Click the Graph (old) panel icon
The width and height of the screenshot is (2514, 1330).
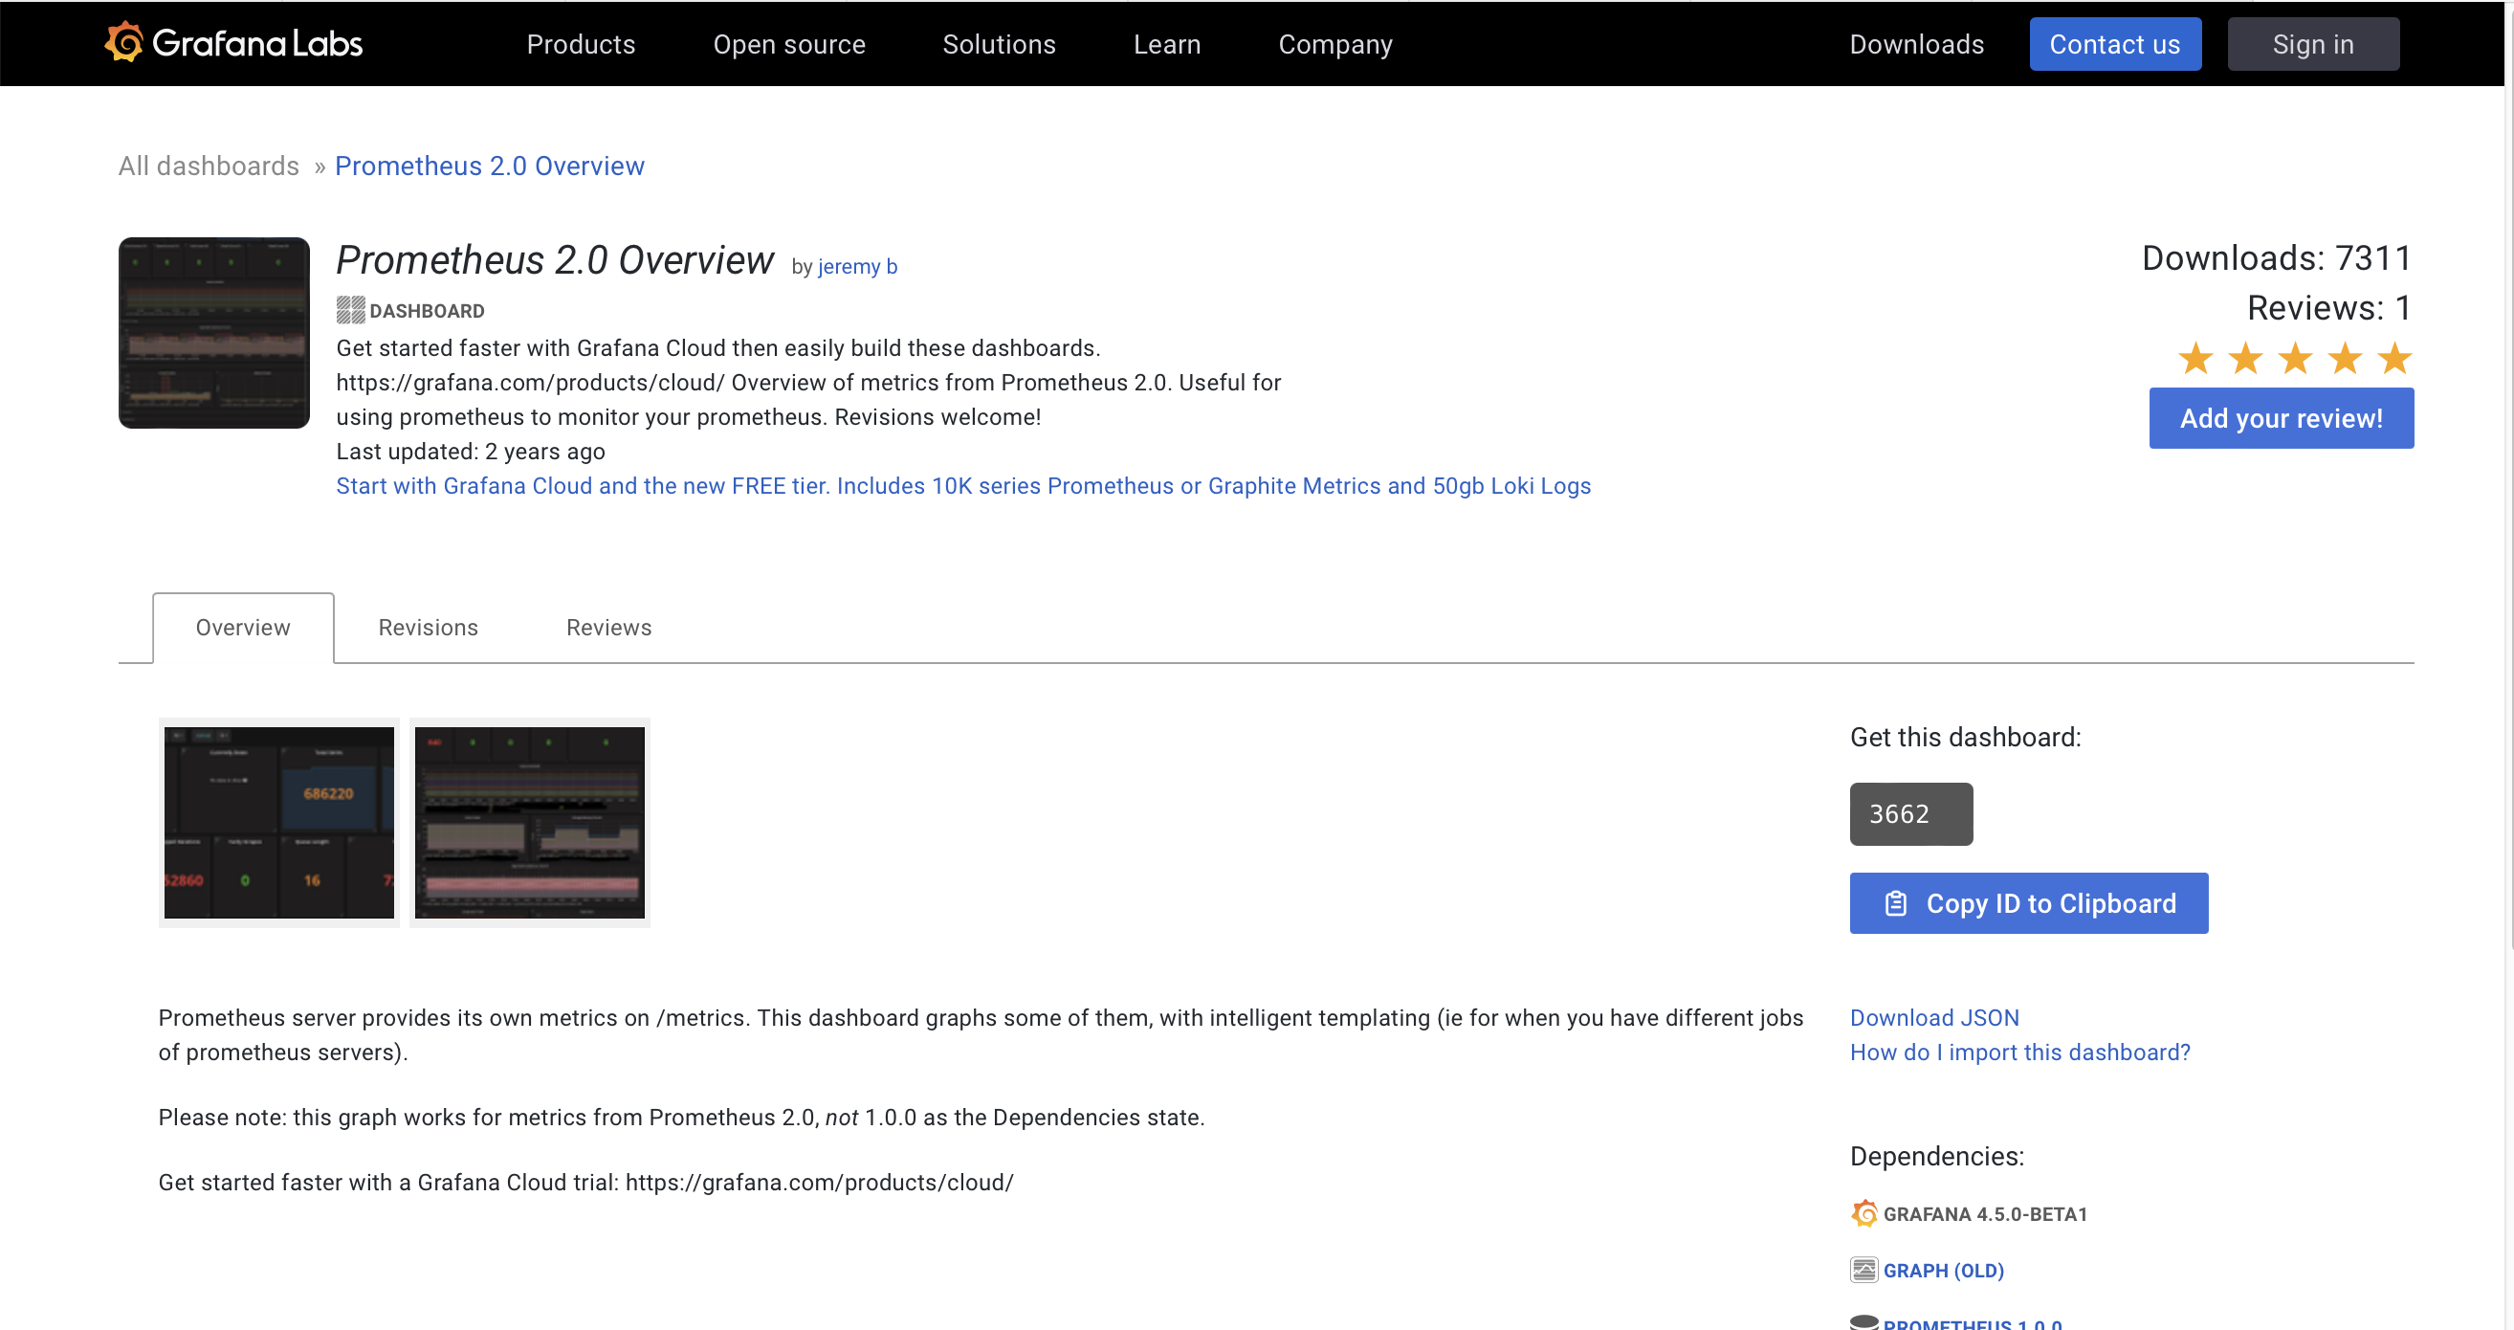[x=1864, y=1270]
